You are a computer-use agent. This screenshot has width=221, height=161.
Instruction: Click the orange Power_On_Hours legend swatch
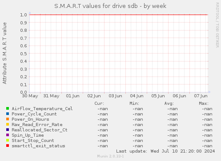tap(8, 119)
